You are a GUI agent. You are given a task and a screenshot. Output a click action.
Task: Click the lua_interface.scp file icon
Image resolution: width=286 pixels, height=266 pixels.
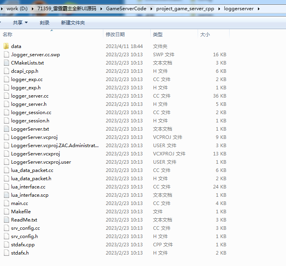[6, 195]
